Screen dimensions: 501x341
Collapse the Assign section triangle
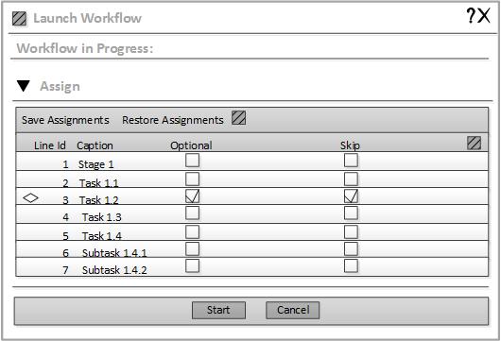click(24, 86)
